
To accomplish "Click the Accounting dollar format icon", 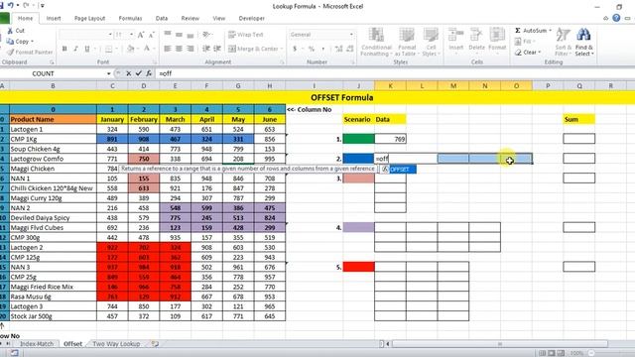I will pos(295,49).
